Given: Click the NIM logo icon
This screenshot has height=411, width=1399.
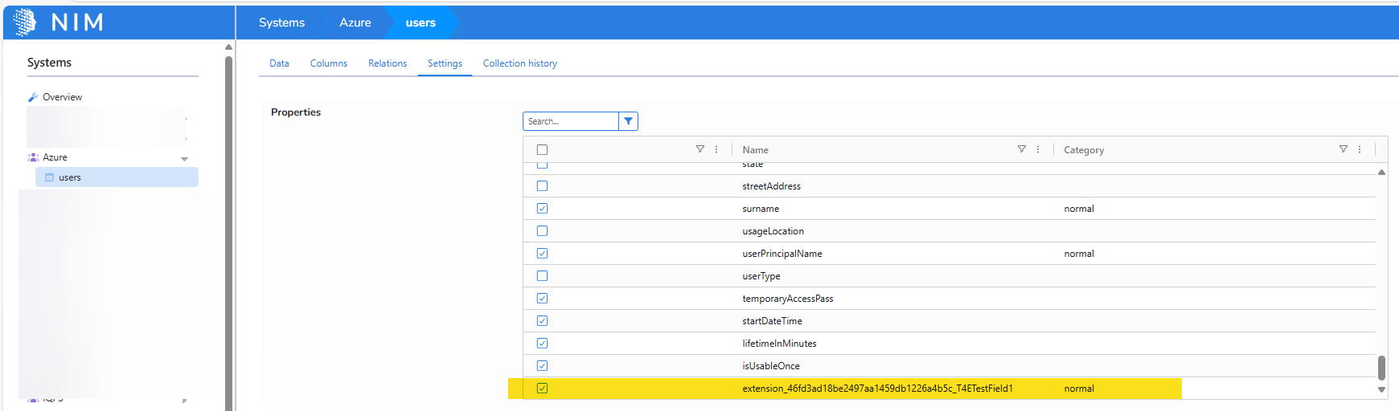Looking at the screenshot, I should pos(25,22).
